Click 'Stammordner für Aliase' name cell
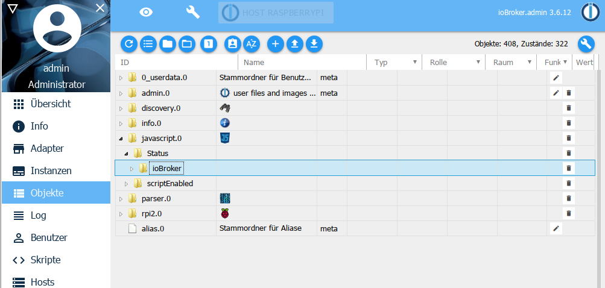The height and width of the screenshot is (288, 605). click(x=267, y=228)
